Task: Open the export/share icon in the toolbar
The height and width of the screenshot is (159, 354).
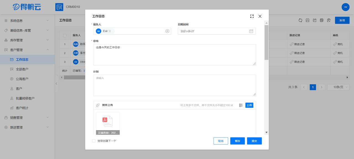Action: [x=314, y=20]
